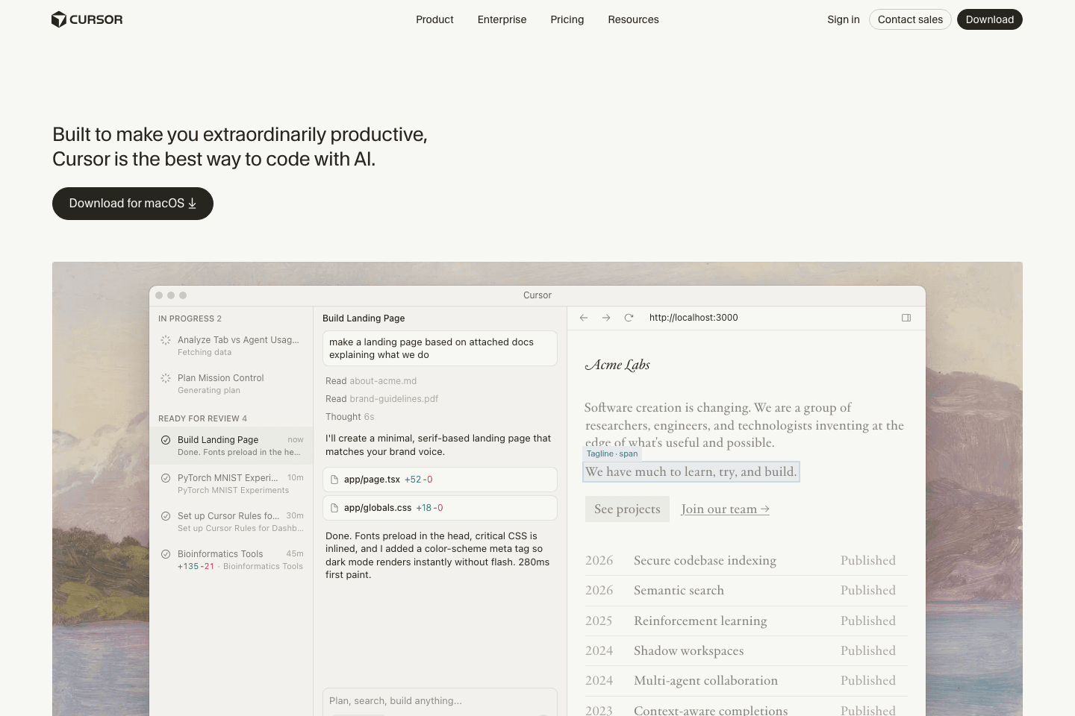The height and width of the screenshot is (716, 1075).
Task: Click the checkmark circle beside Bioinformatics Tools
Action: [166, 554]
